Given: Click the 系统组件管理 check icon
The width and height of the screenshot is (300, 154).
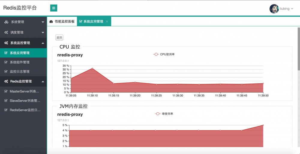Looking at the screenshot, I should pos(6,62).
